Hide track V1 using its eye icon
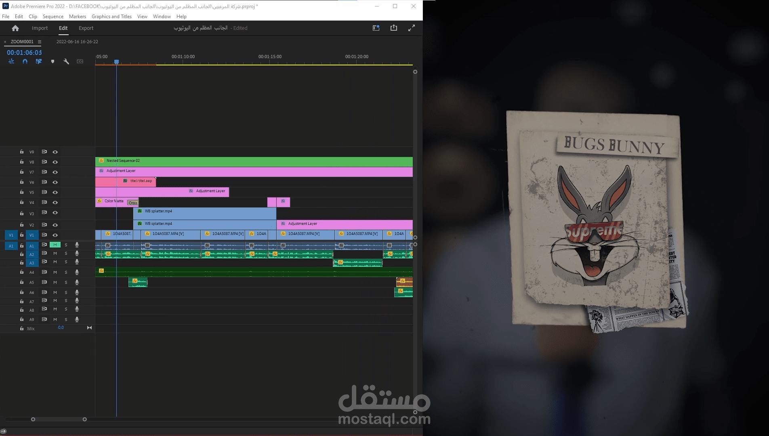The width and height of the screenshot is (769, 436). [x=55, y=235]
